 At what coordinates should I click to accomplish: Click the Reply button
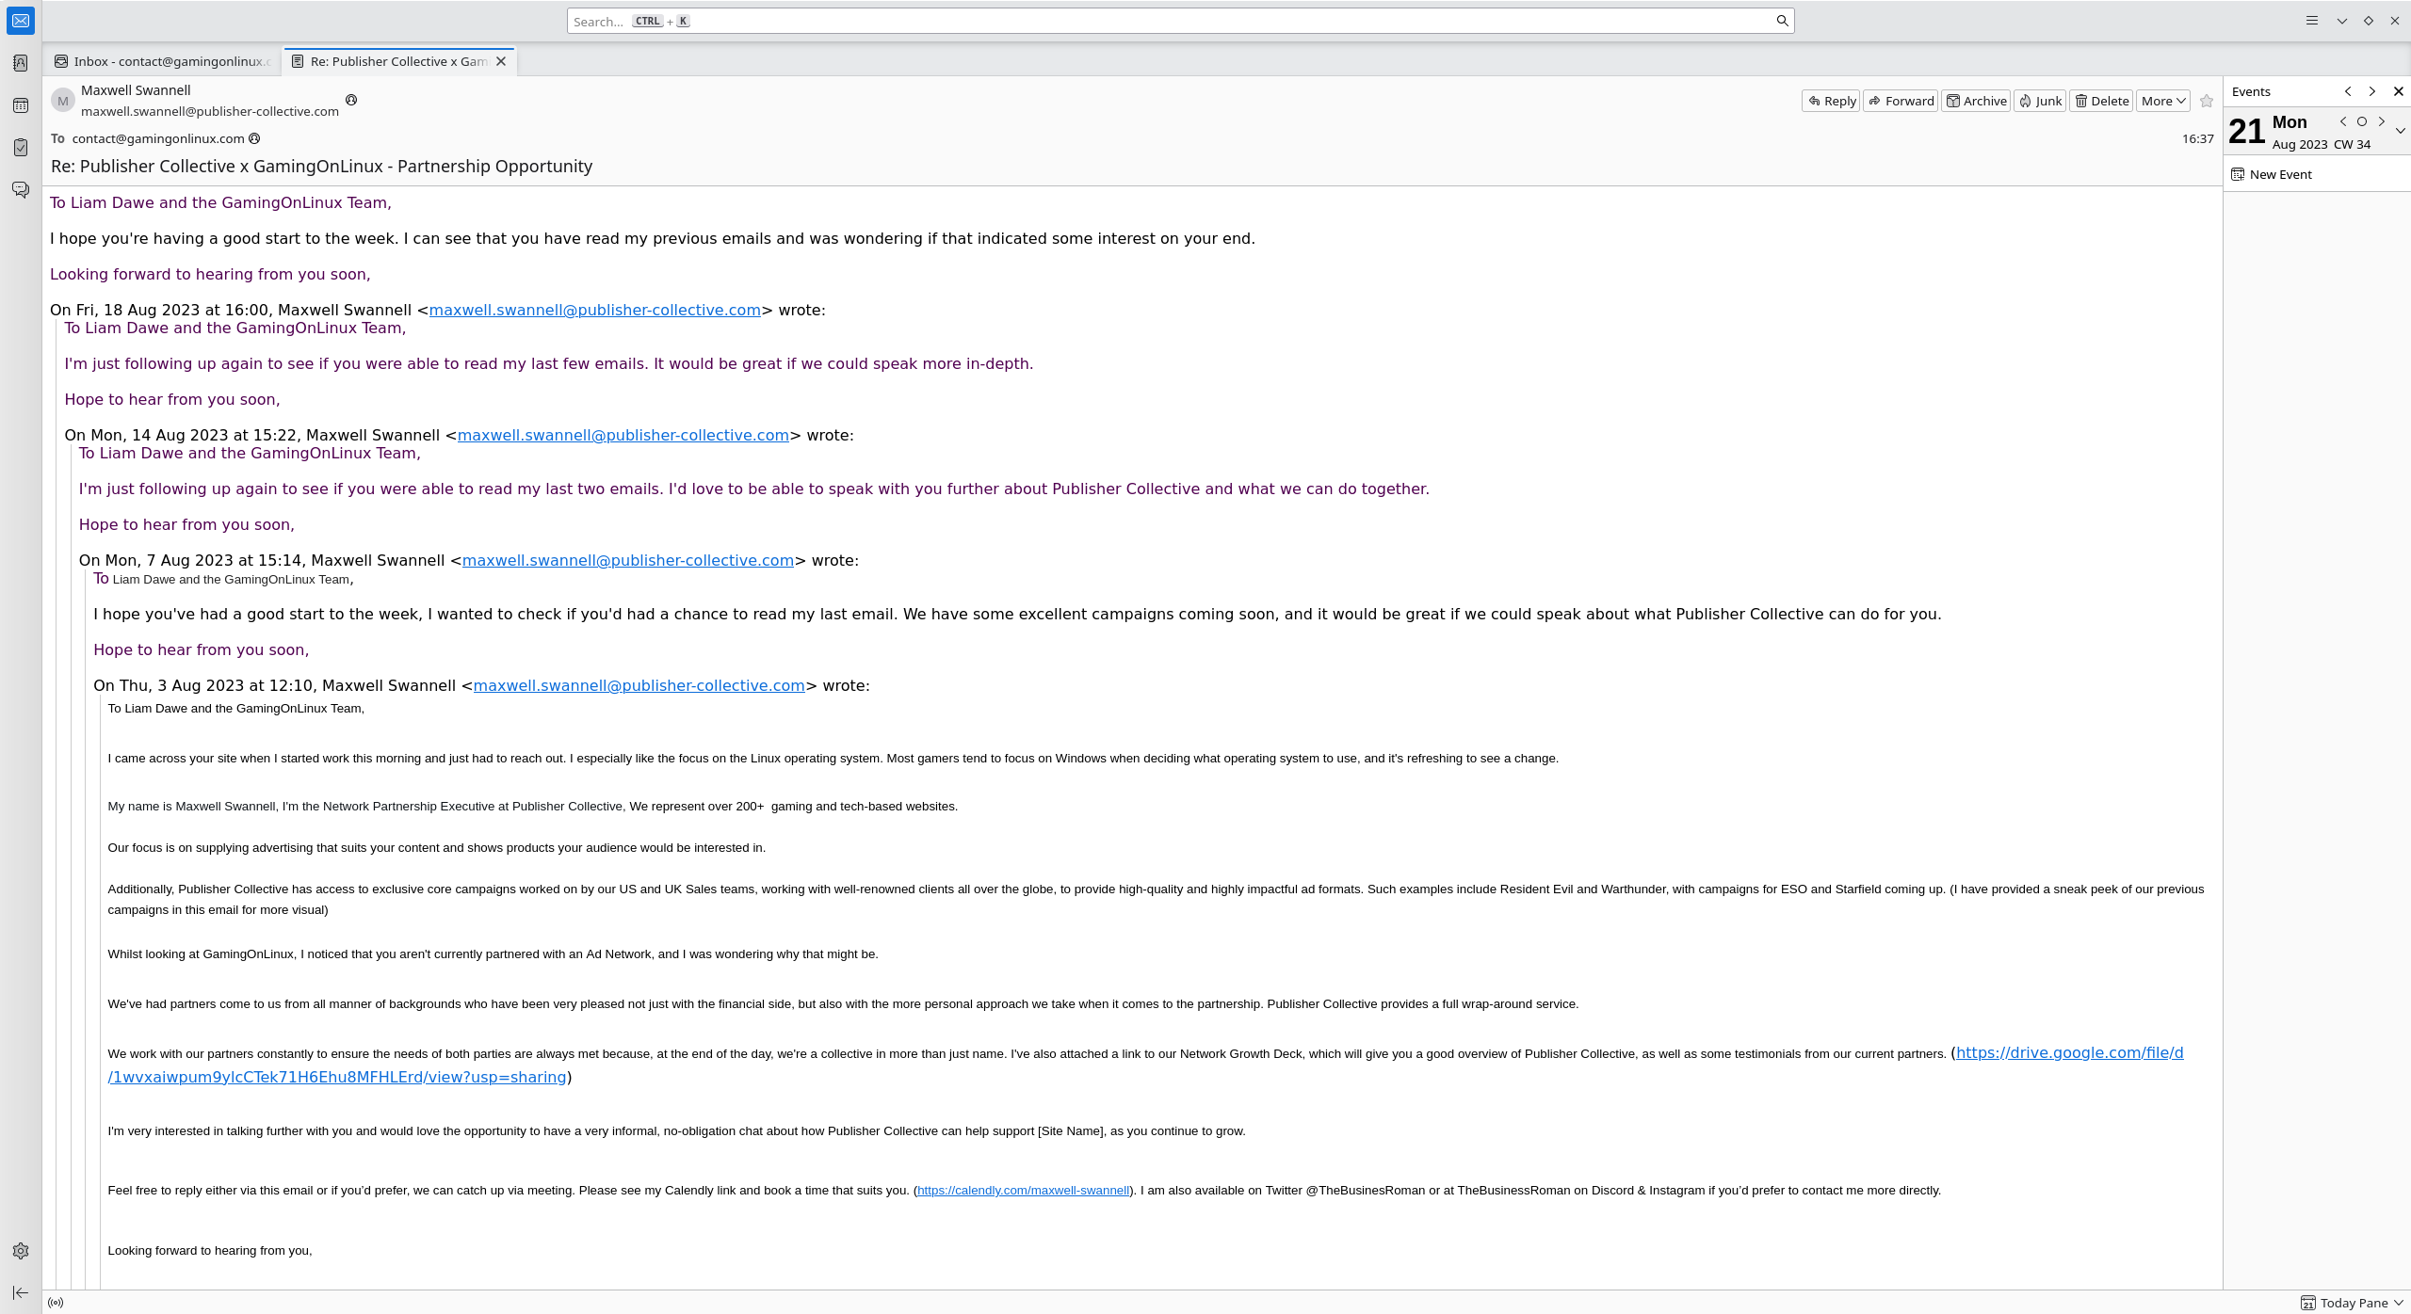point(1831,101)
